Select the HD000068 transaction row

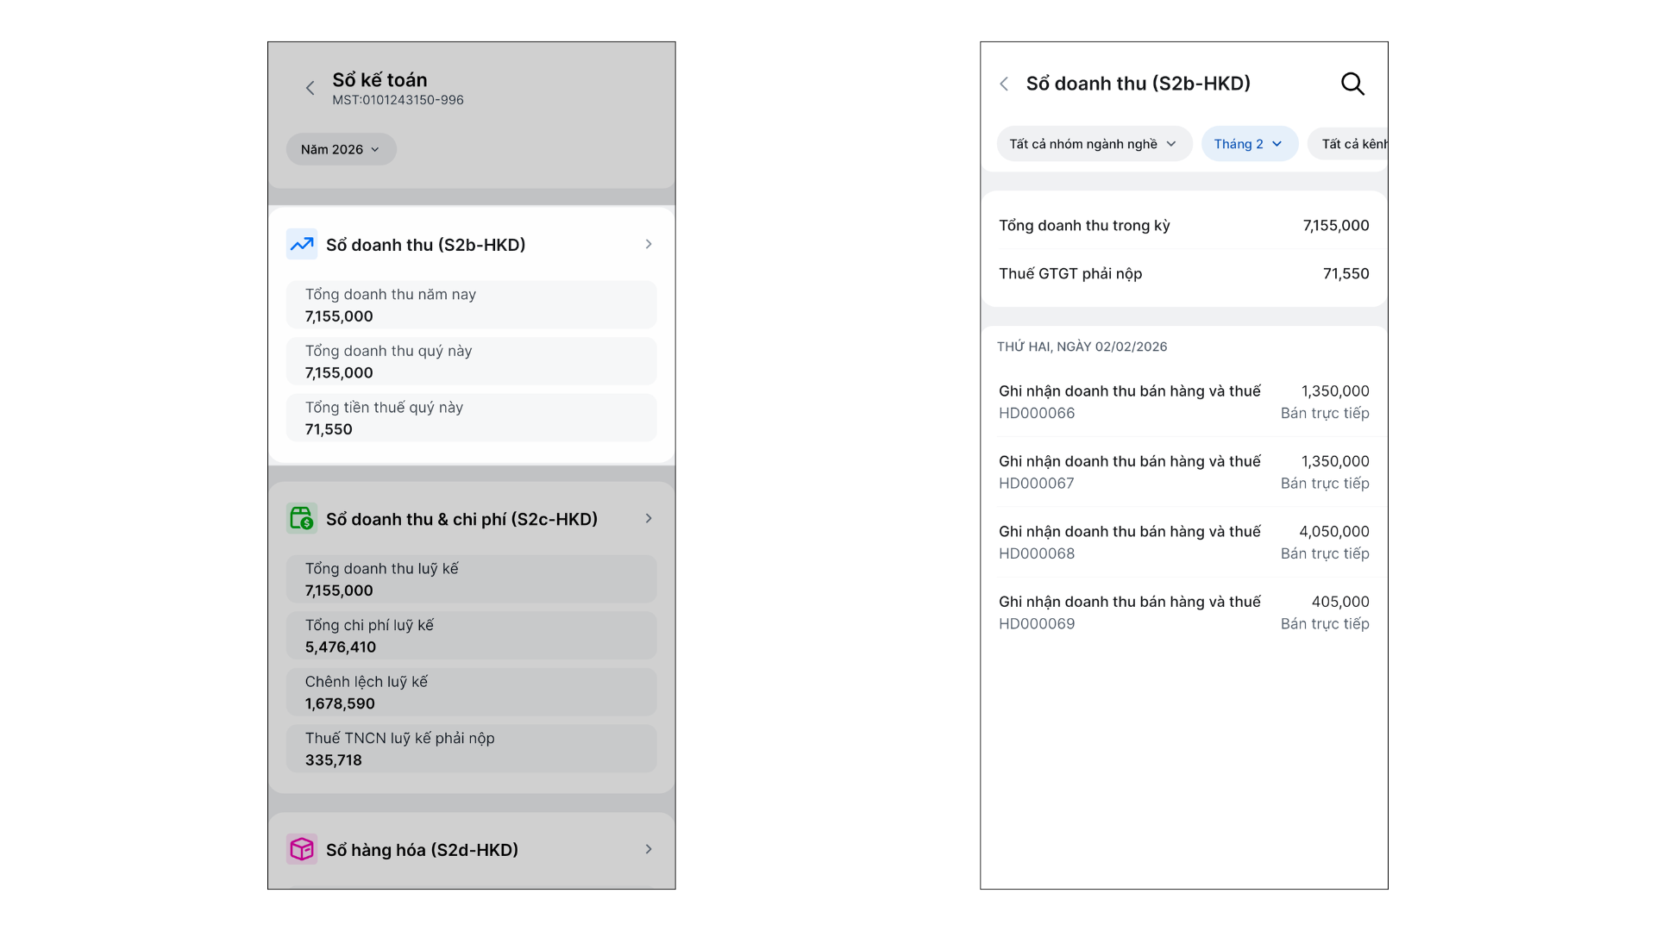point(1183,542)
